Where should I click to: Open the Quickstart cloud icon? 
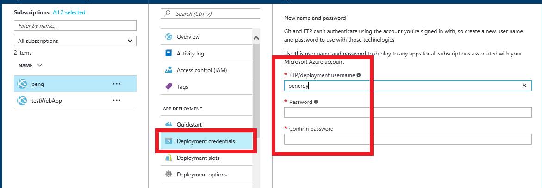click(168, 124)
